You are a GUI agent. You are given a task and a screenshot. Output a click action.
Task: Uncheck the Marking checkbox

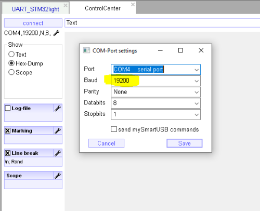(x=8, y=130)
